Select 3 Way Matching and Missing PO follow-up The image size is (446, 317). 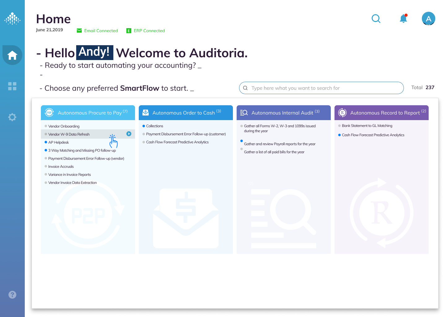click(x=82, y=150)
